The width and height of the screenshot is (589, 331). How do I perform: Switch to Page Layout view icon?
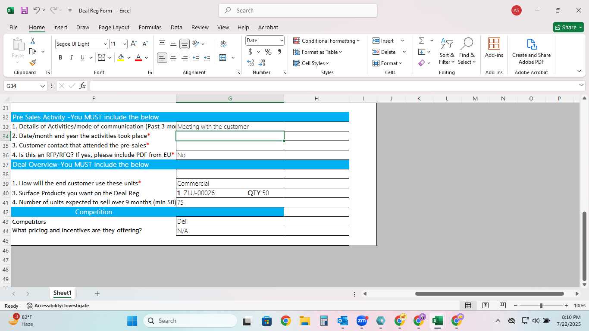486,306
